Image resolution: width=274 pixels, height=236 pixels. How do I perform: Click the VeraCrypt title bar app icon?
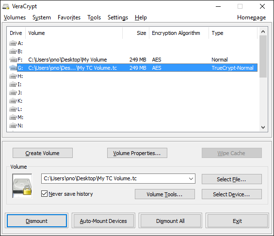tap(6, 7)
